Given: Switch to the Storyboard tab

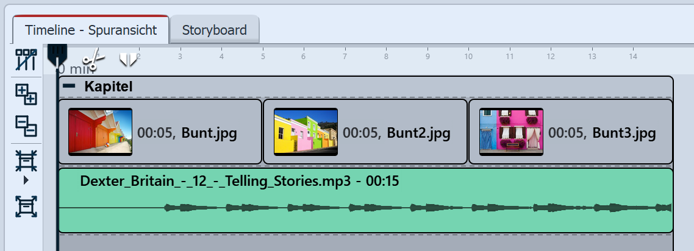Looking at the screenshot, I should (x=214, y=30).
